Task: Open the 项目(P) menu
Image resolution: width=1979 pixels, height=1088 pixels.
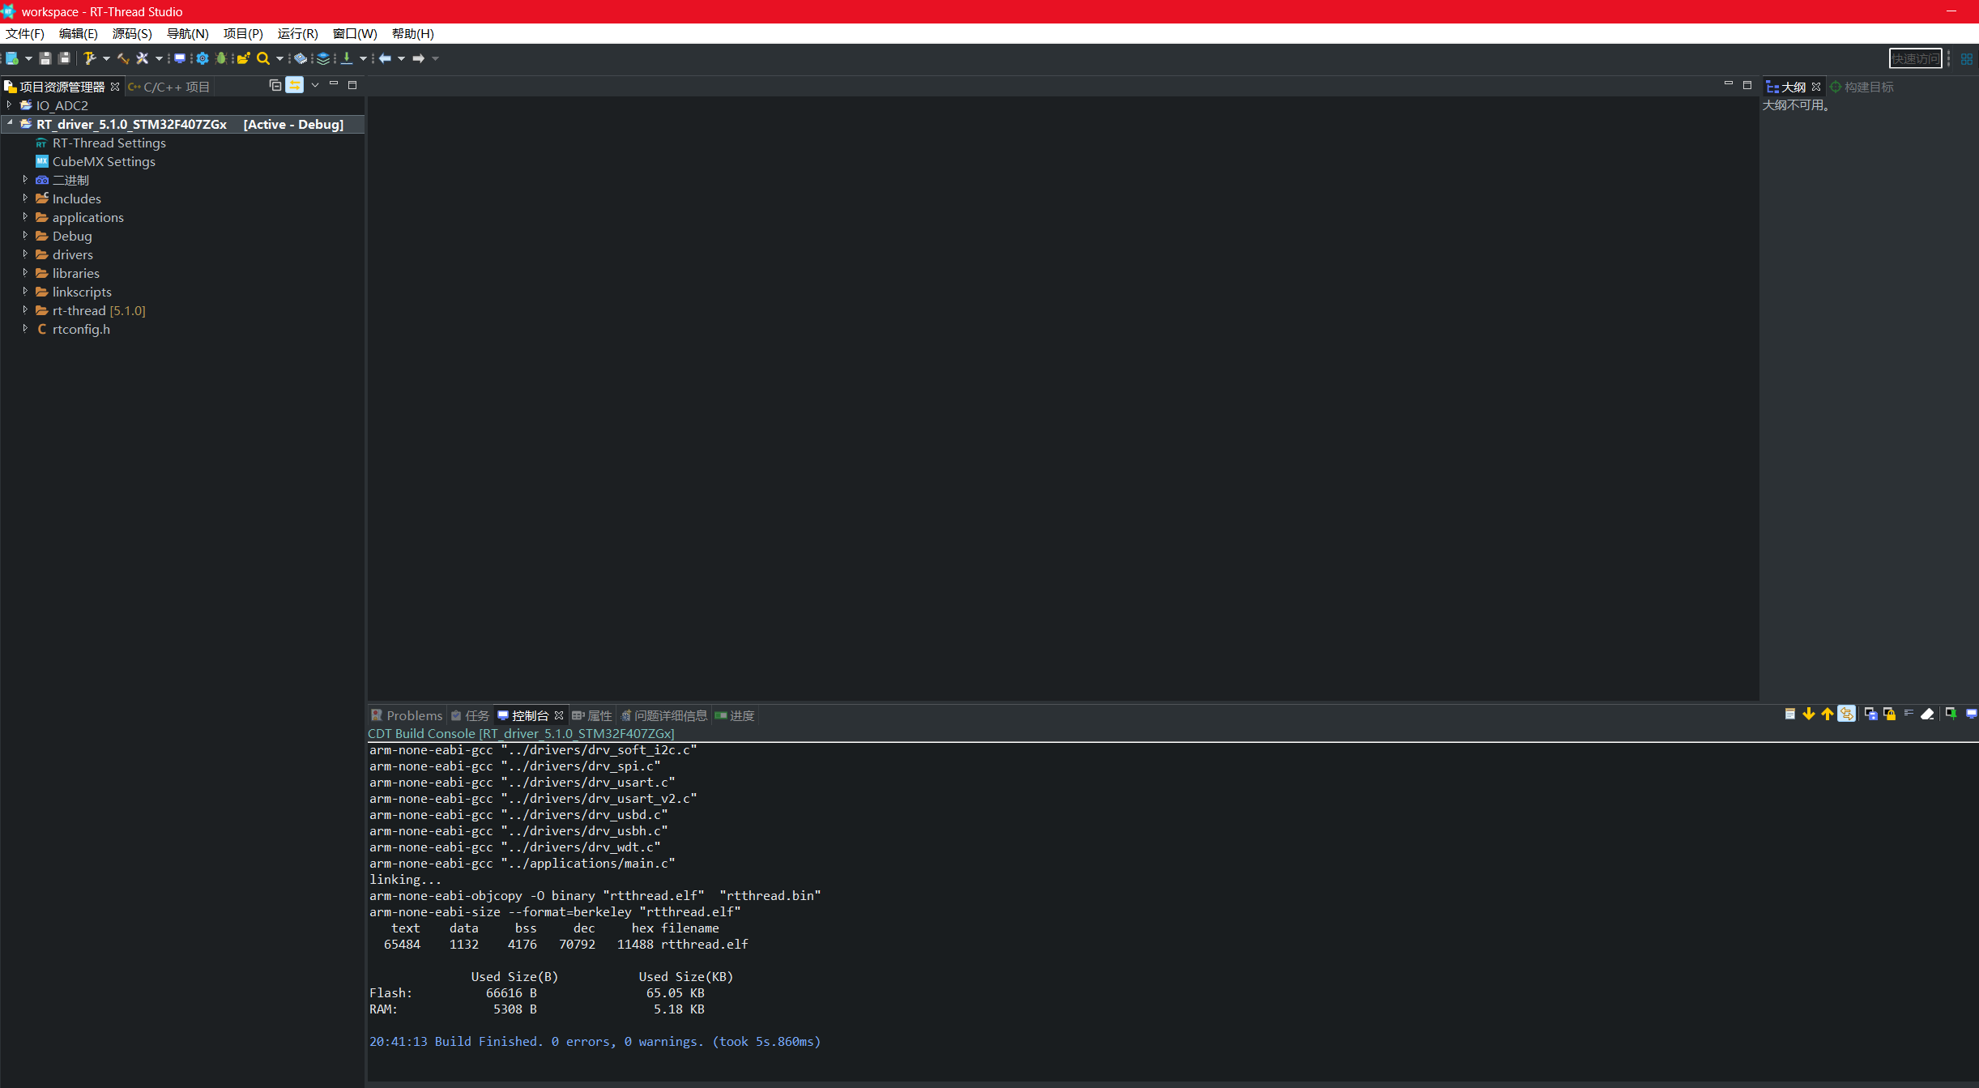Action: coord(243,34)
